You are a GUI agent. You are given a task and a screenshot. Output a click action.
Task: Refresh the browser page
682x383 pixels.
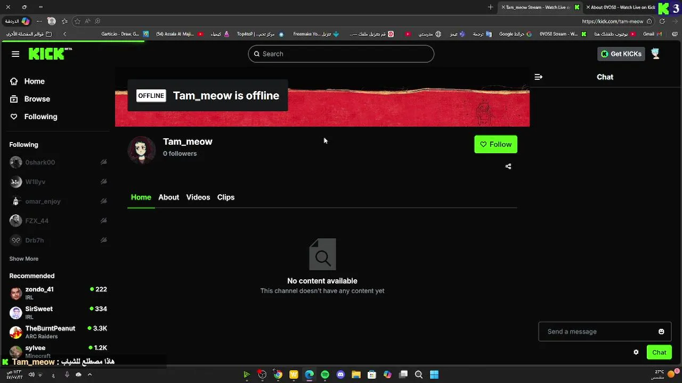tap(662, 21)
